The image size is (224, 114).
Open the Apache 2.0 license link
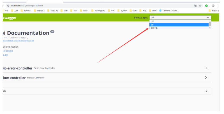click(x=5, y=55)
